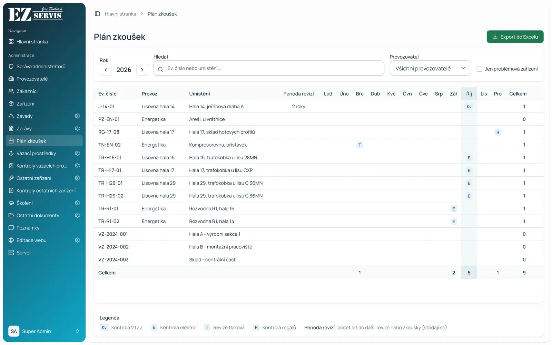Open settings gear next to Zprávy
552x345 pixels.
pyautogui.click(x=77, y=128)
